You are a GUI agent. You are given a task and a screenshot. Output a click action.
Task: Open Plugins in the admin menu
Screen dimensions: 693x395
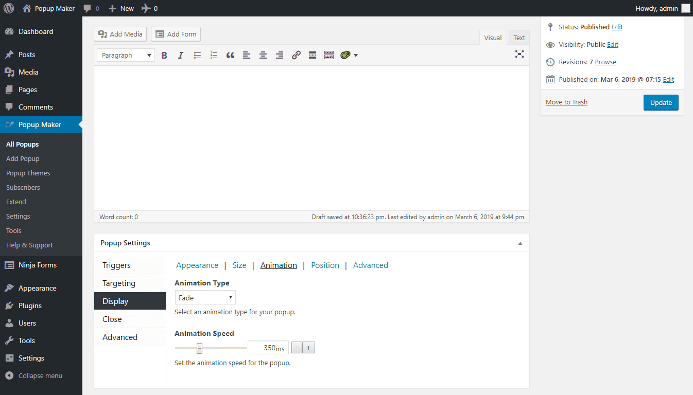[41, 306]
